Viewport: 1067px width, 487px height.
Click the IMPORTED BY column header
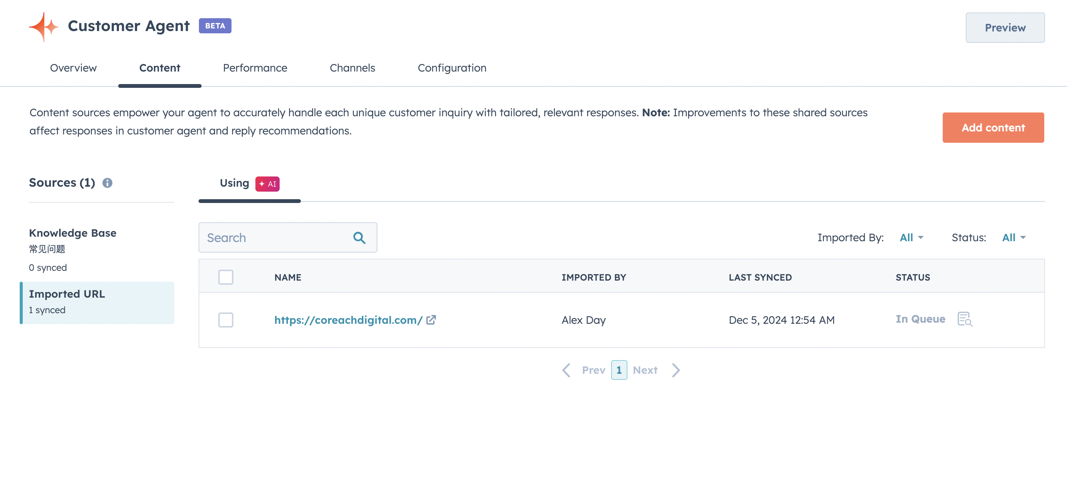pos(594,278)
